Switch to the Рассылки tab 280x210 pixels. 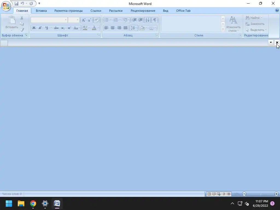116,11
